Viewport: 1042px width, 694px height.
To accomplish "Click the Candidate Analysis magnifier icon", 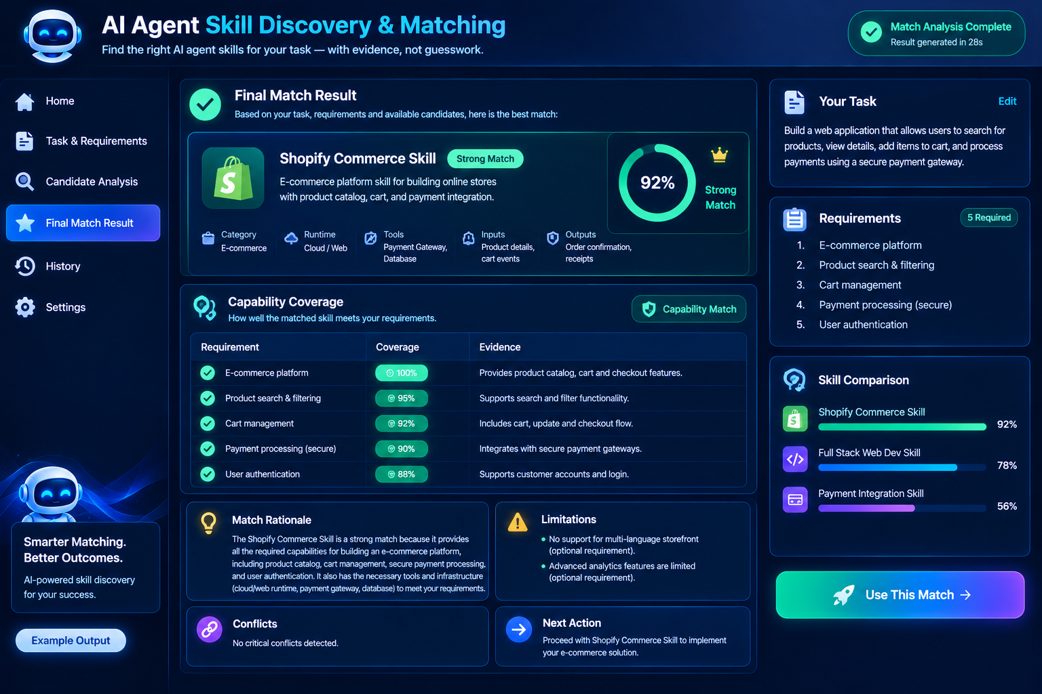I will (24, 182).
